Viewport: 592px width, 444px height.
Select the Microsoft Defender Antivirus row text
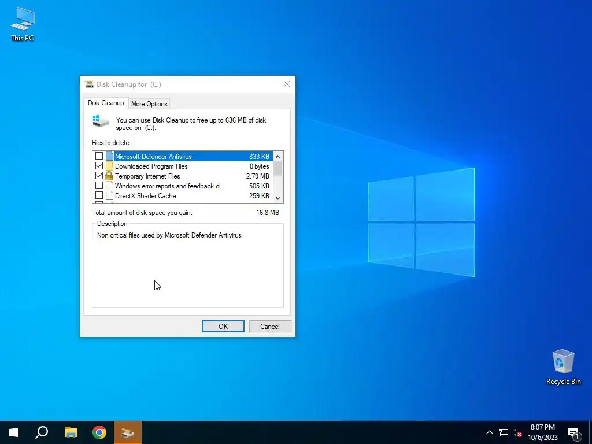[153, 156]
